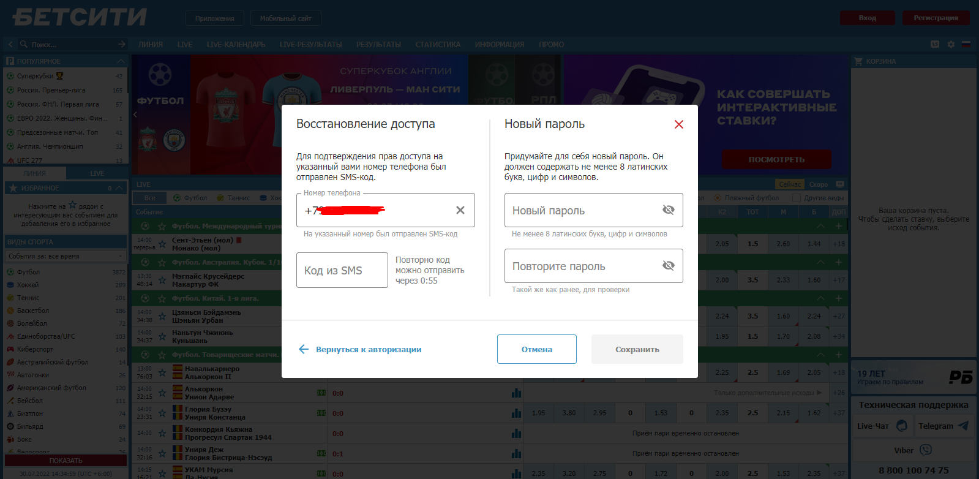Collapse the Популярное section
This screenshot has width=979, height=479.
click(x=121, y=61)
